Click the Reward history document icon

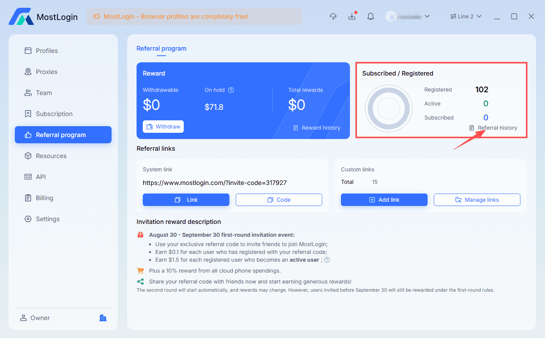296,128
